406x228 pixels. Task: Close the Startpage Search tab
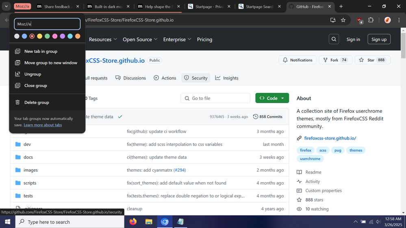coord(279,6)
